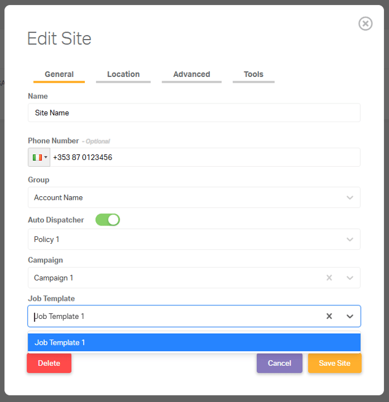Viewport: 389px width, 402px height.
Task: Switch to the Location tab
Action: tap(123, 74)
